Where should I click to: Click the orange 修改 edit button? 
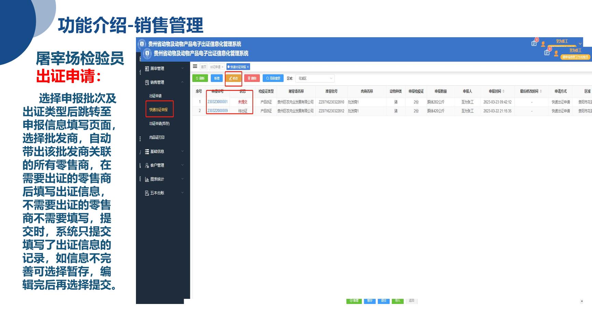click(234, 78)
